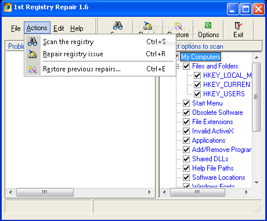The height and width of the screenshot is (221, 267).
Task: Click the scan options vertical scrollbar thumb
Action: pyautogui.click(x=257, y=97)
